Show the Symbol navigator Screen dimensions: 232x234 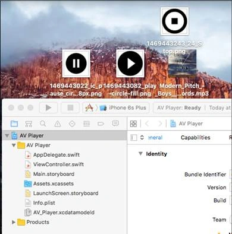click(29, 124)
